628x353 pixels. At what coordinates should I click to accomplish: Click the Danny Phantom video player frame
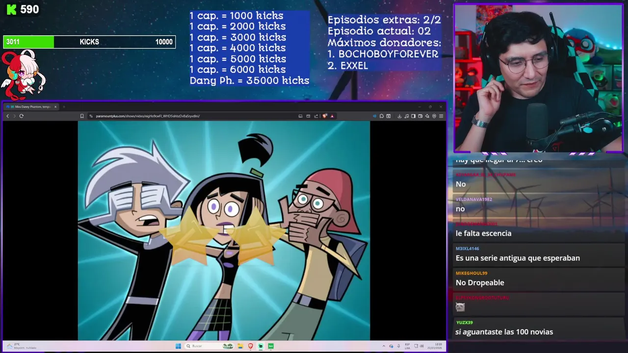coord(224,230)
